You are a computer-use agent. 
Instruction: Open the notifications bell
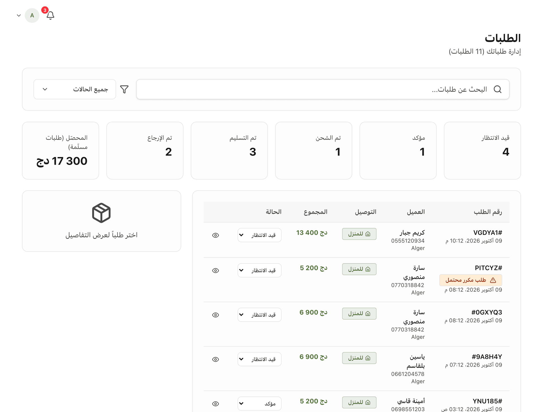(50, 15)
